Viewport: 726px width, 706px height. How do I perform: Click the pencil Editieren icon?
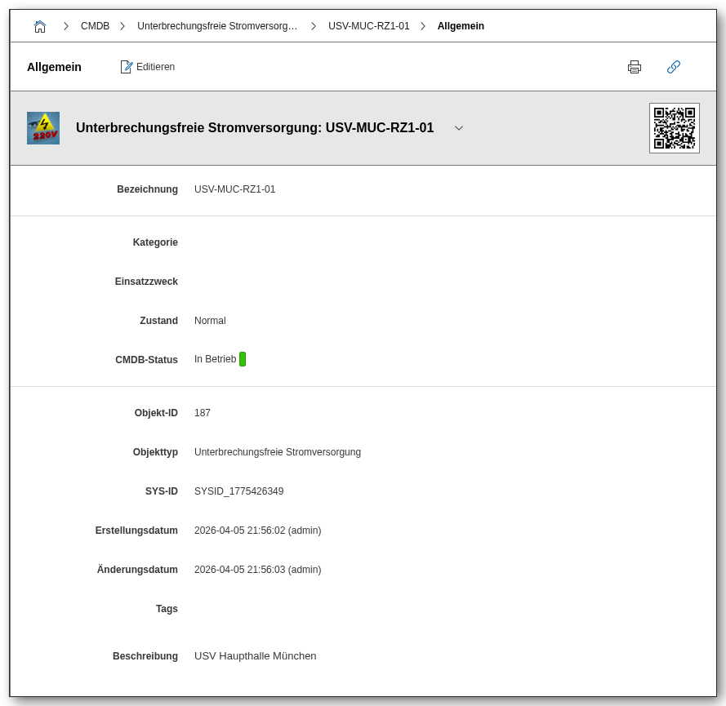pos(127,67)
